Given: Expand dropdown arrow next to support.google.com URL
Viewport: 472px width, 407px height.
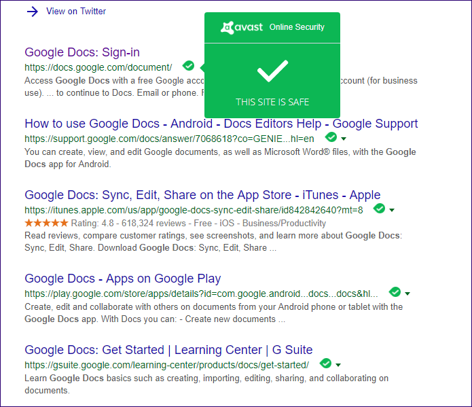Looking at the screenshot, I should coord(344,139).
